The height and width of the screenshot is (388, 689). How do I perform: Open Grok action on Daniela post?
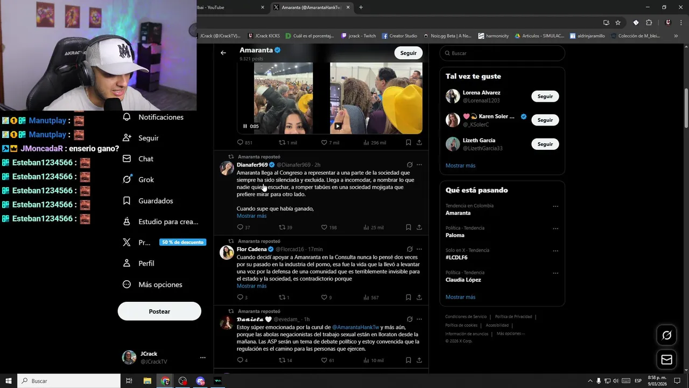410,320
